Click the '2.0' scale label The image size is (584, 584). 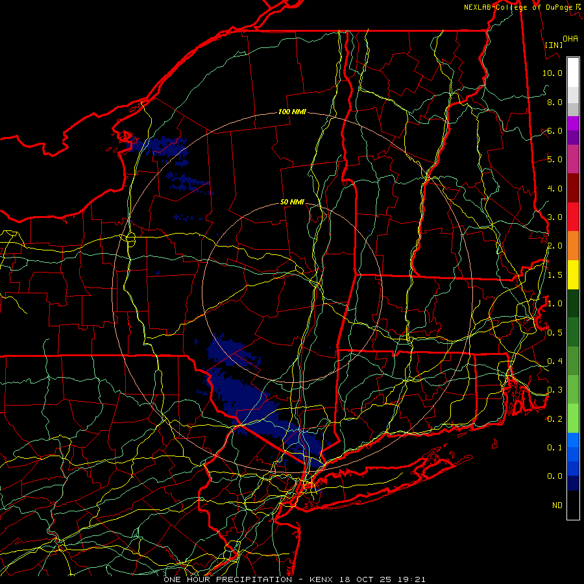555,246
